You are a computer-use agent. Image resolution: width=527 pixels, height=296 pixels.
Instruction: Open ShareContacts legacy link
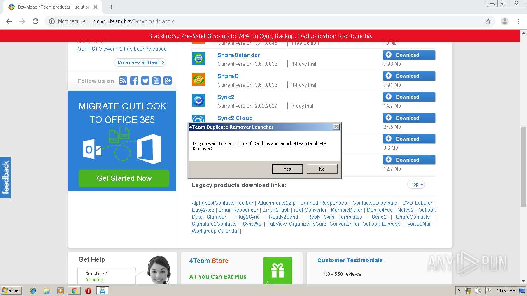tap(413, 217)
